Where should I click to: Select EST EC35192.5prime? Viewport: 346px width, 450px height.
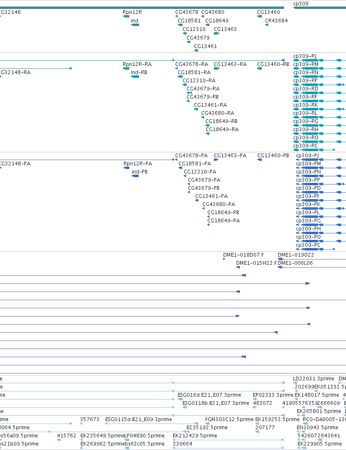click(x=207, y=428)
